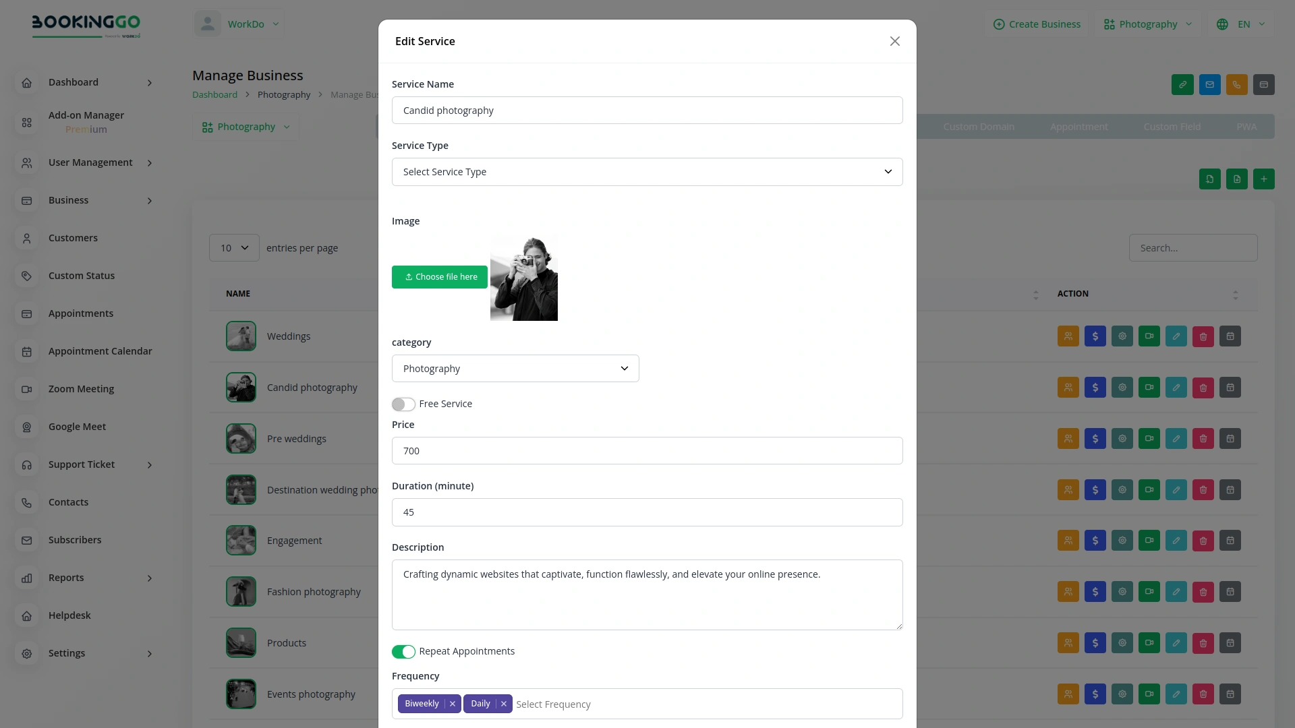This screenshot has width=1295, height=728.
Task: Click the green plus icon to add service
Action: coord(1264,179)
